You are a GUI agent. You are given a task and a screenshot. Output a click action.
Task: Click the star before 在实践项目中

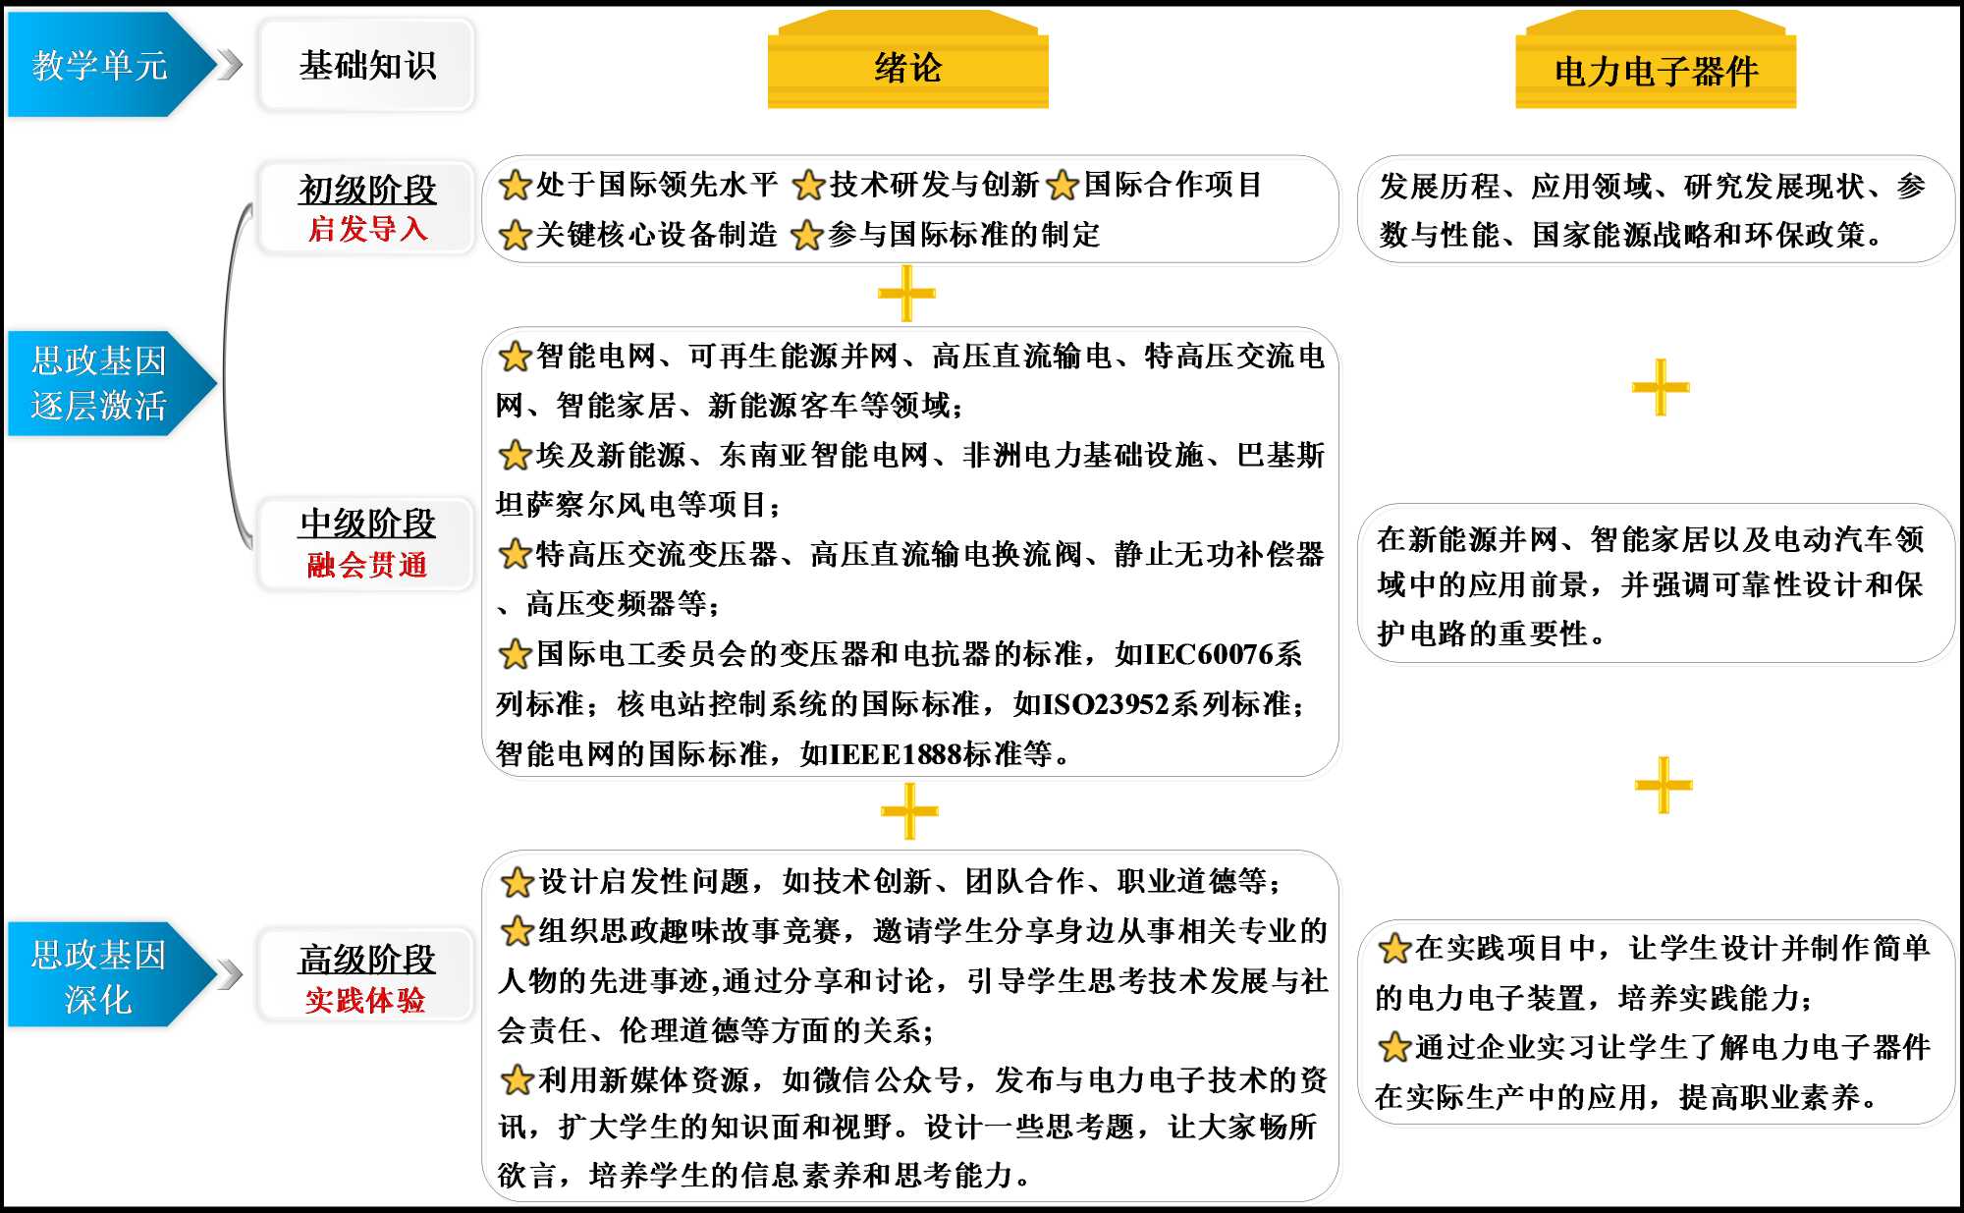[1393, 949]
